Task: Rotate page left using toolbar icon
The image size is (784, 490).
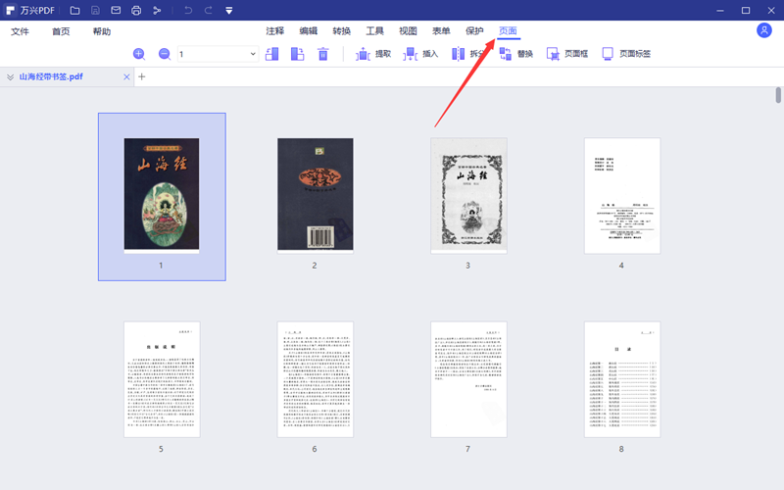Action: click(273, 54)
